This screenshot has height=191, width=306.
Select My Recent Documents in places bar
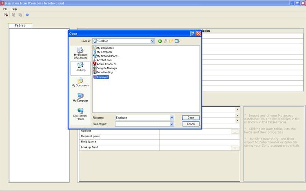coord(80,53)
